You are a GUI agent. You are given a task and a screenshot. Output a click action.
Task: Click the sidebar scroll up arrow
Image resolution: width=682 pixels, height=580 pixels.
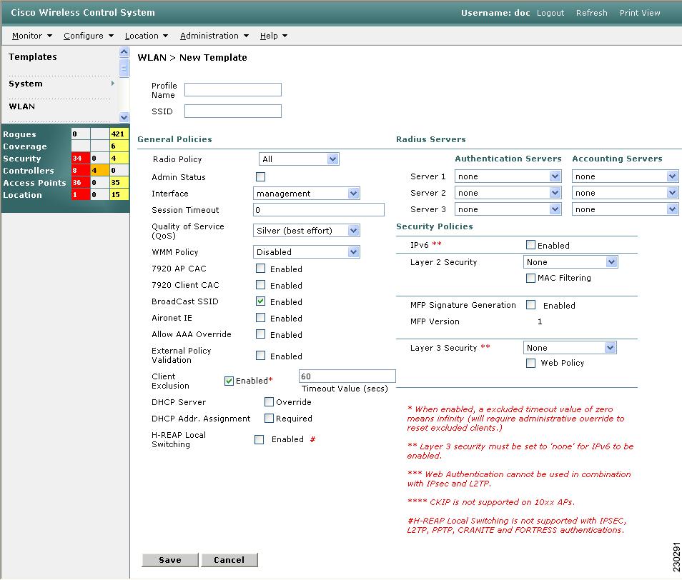pyautogui.click(x=124, y=52)
